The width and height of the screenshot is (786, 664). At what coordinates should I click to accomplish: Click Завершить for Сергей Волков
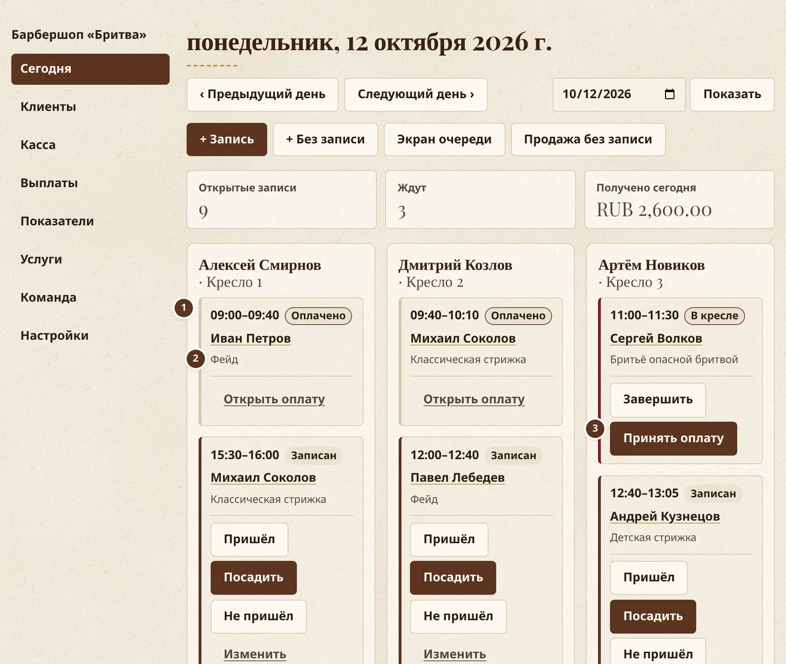(658, 400)
